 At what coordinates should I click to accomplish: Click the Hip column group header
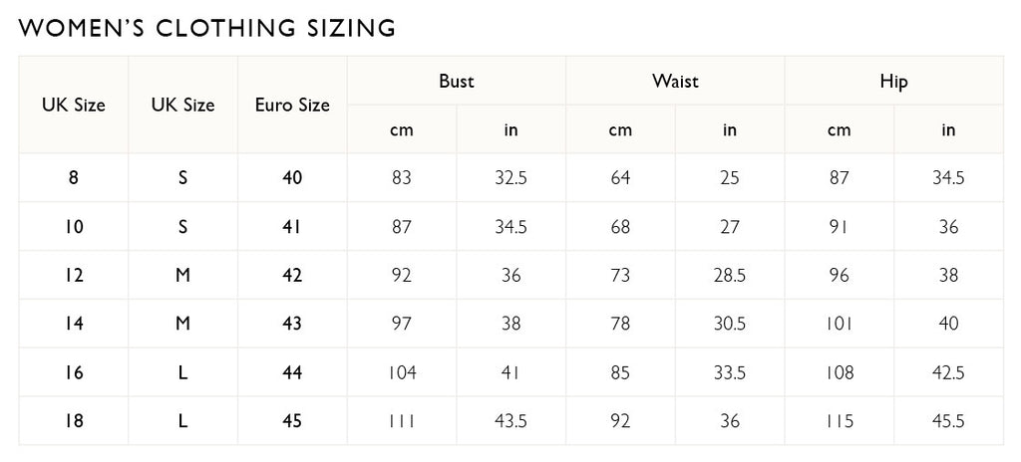pyautogui.click(x=894, y=82)
